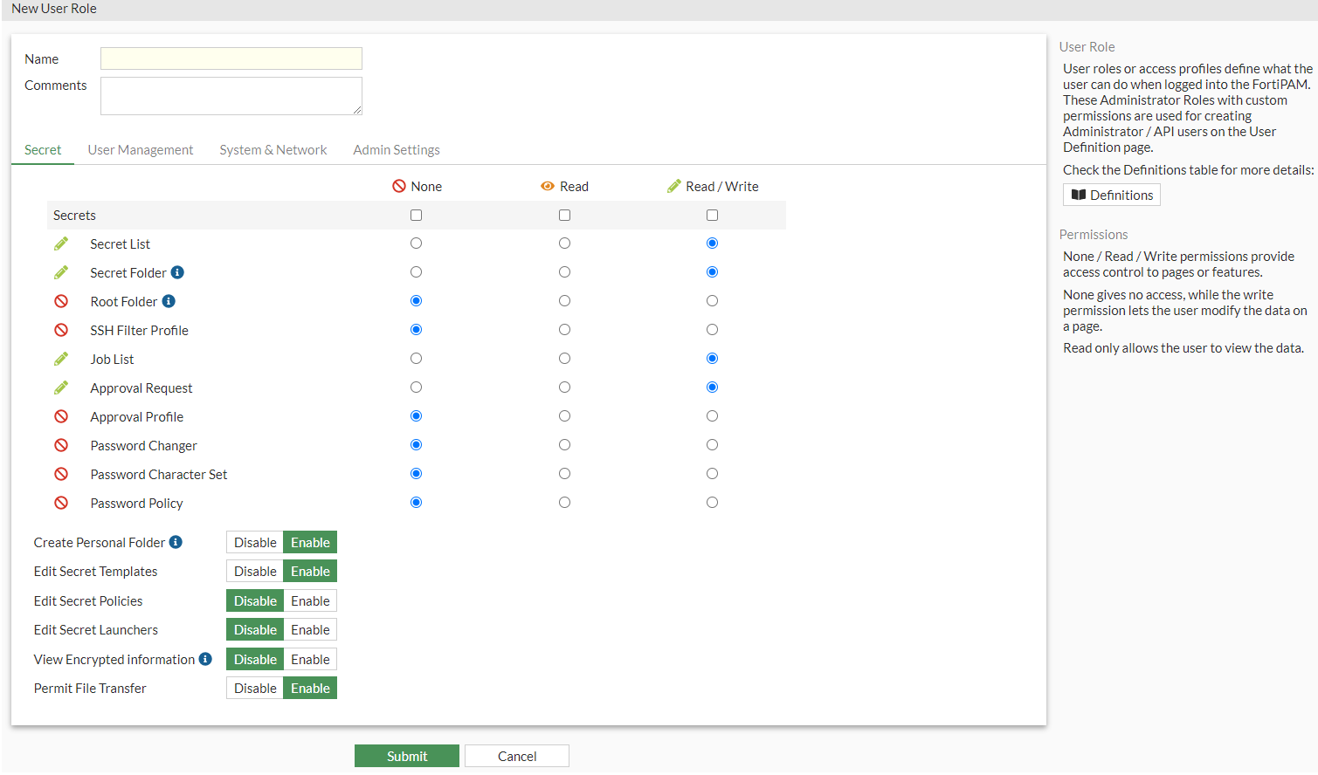Set Password Policy to Read / Write
Viewport: 1318px width, 775px height.
[712, 502]
